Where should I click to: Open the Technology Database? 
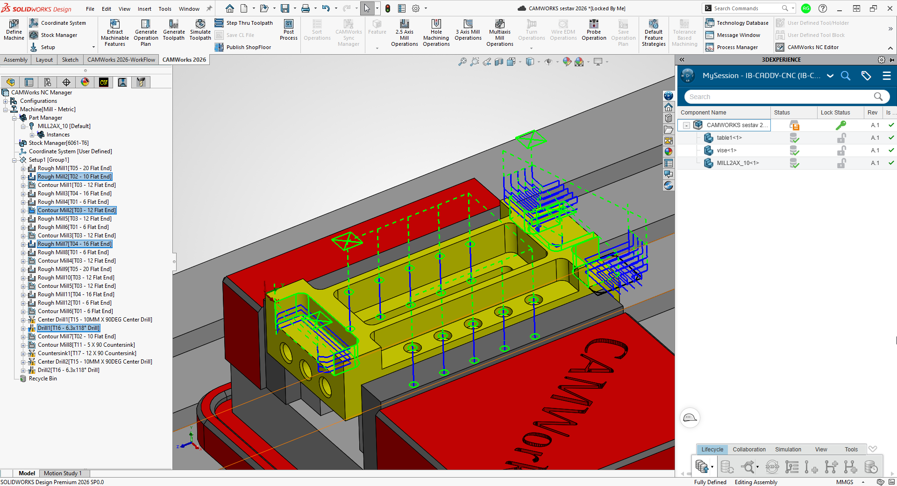point(737,23)
